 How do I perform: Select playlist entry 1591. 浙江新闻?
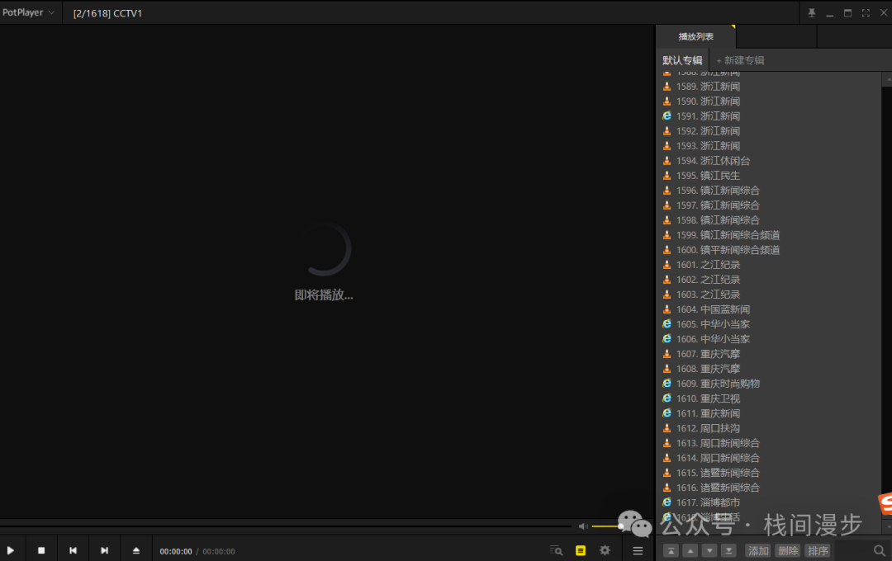(769, 116)
